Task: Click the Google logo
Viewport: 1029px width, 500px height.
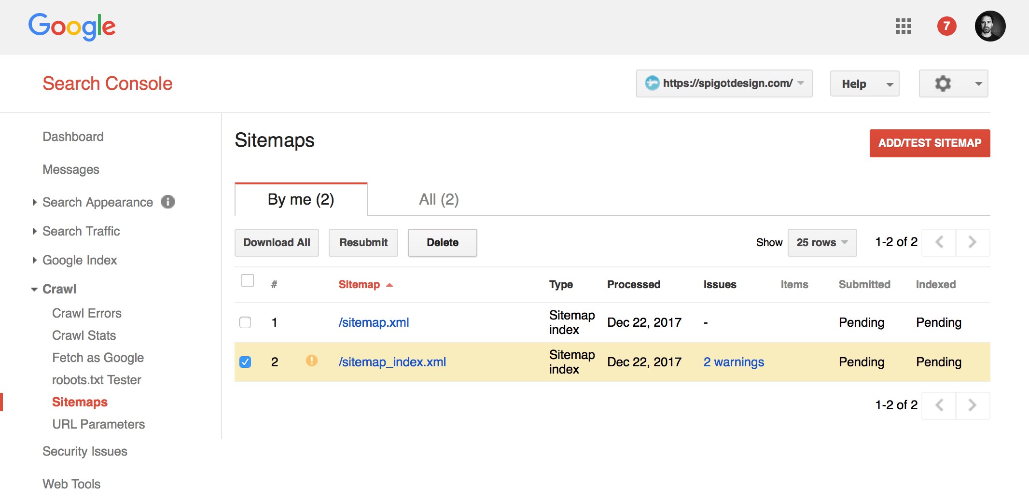Action: click(x=72, y=27)
